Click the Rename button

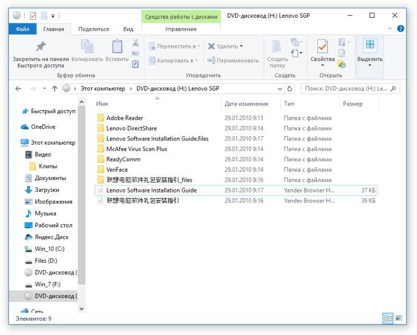click(x=233, y=60)
